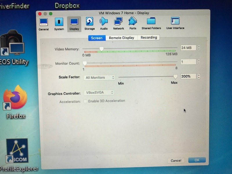The image size is (232, 174).
Task: Adjust the Scale Factor stepper arrows
Action: click(199, 76)
